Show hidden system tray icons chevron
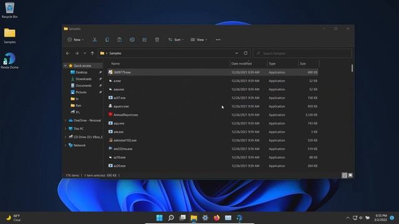 point(348,218)
